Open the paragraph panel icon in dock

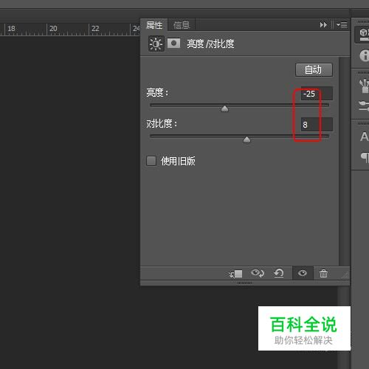coord(365,157)
